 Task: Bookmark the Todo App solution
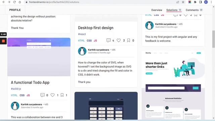(x=62, y=95)
